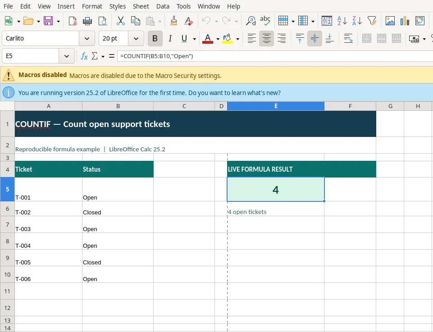Image resolution: width=433 pixels, height=332 pixels.
Task: Open the font size dropdown
Action: (x=136, y=38)
